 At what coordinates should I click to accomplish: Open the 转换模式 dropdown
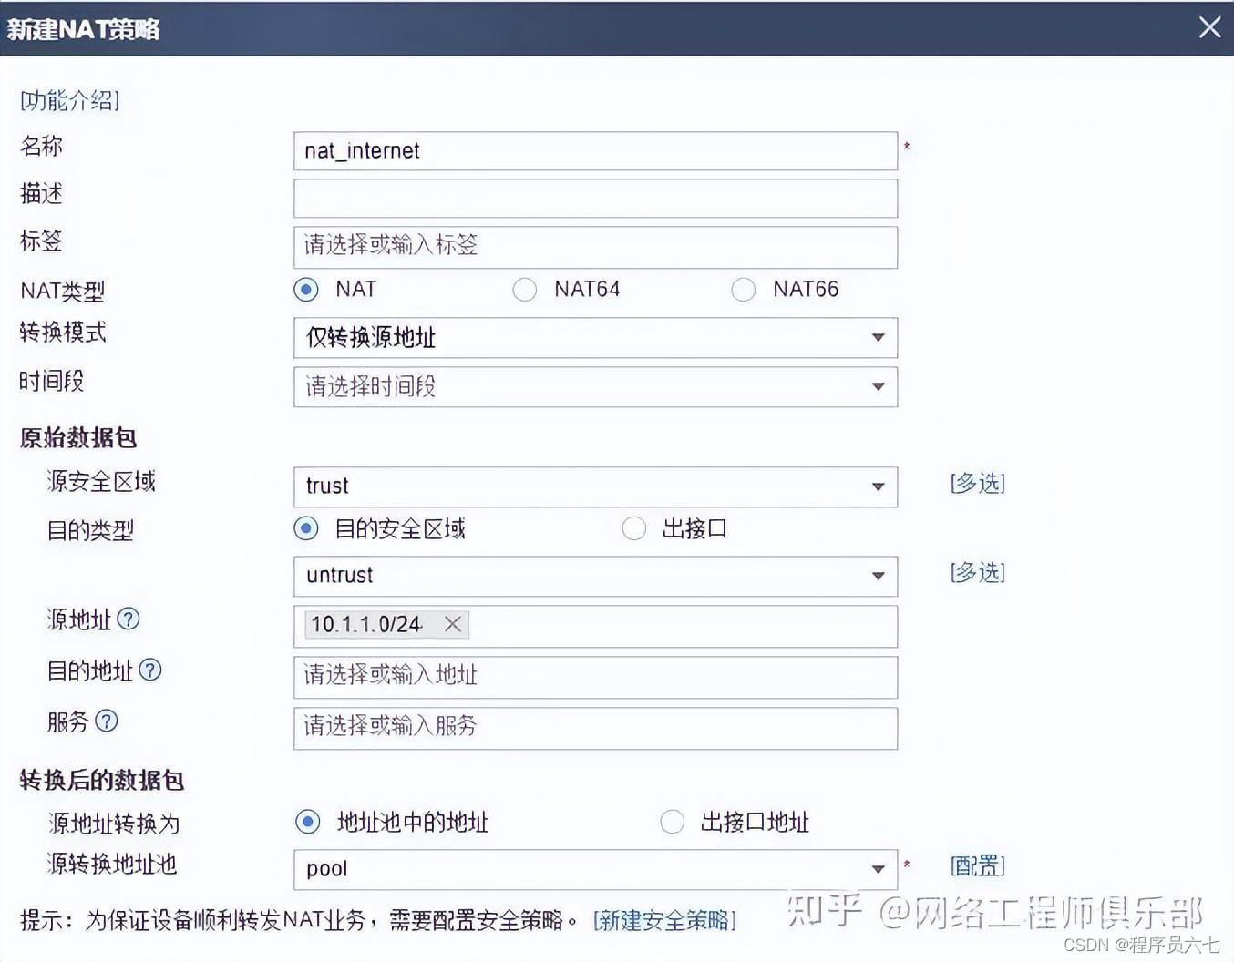click(x=595, y=337)
